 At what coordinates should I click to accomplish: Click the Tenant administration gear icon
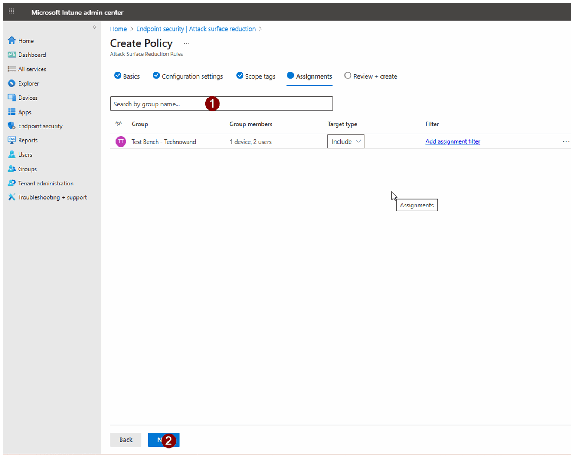click(x=12, y=183)
